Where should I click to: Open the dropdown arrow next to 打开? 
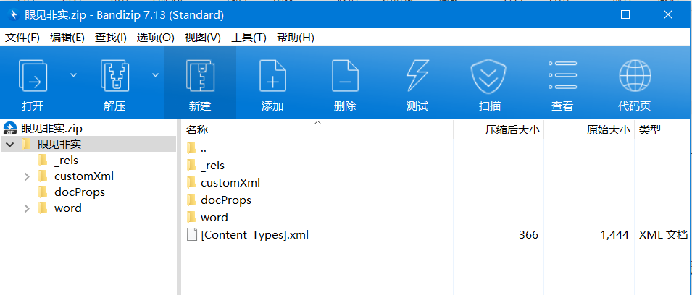(73, 75)
